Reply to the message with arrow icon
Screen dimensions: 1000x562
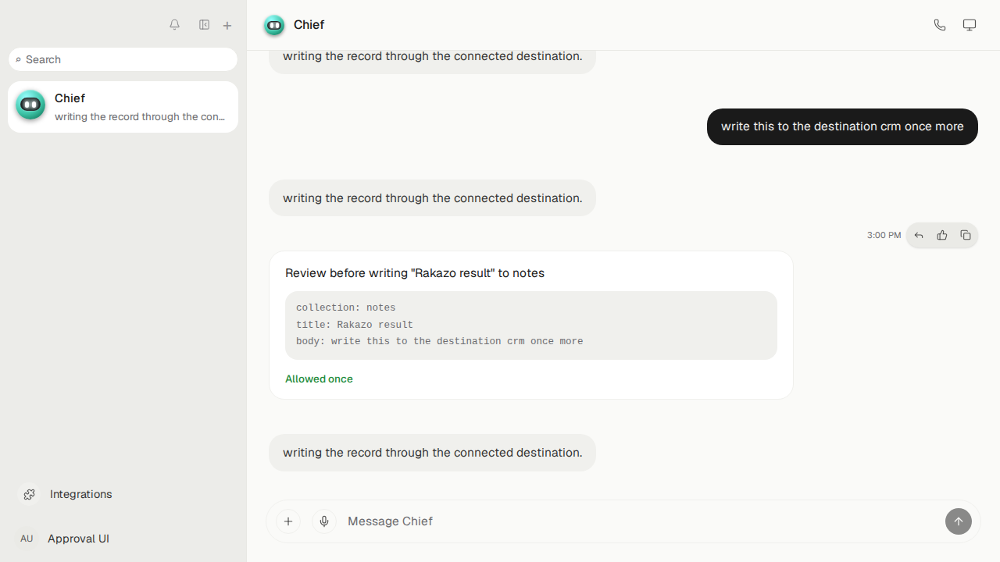[x=919, y=235]
